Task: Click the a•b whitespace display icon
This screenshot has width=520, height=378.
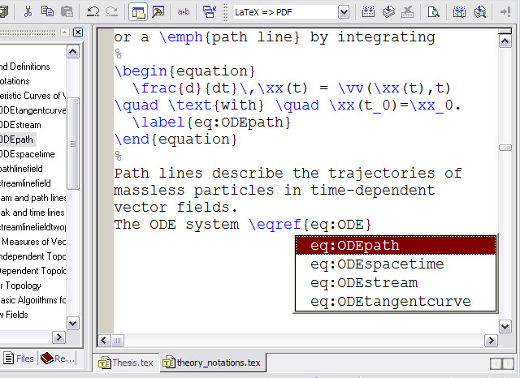Action: point(184,11)
